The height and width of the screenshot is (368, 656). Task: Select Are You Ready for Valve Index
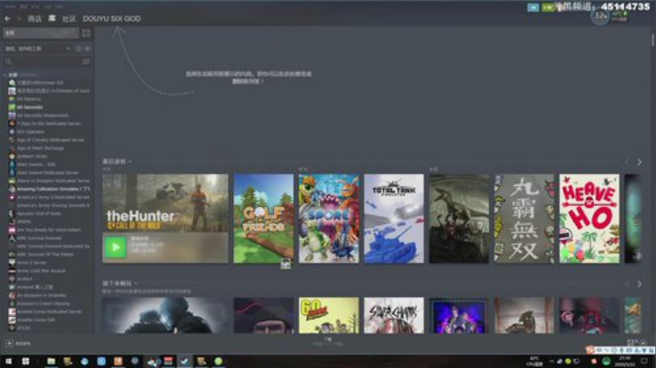pos(49,230)
